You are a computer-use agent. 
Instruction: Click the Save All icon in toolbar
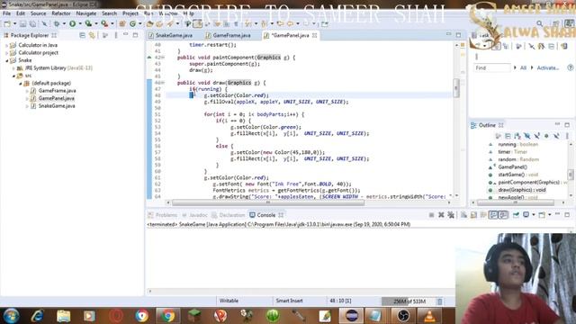click(32, 24)
